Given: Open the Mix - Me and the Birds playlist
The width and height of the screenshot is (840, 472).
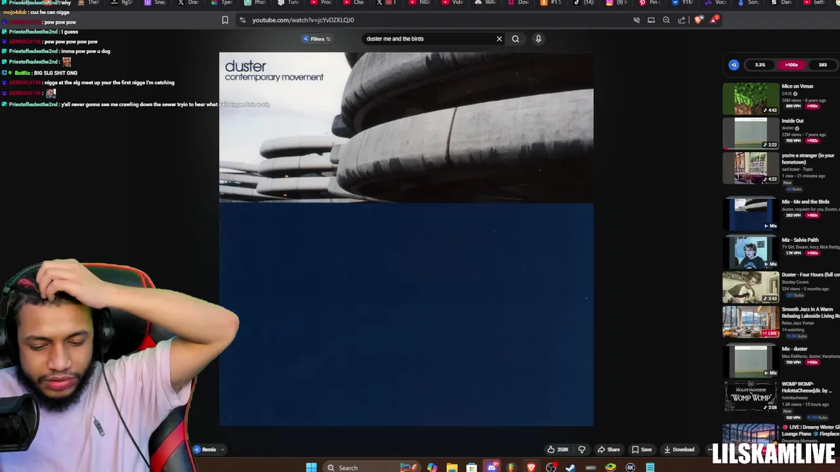Looking at the screenshot, I should 751,214.
